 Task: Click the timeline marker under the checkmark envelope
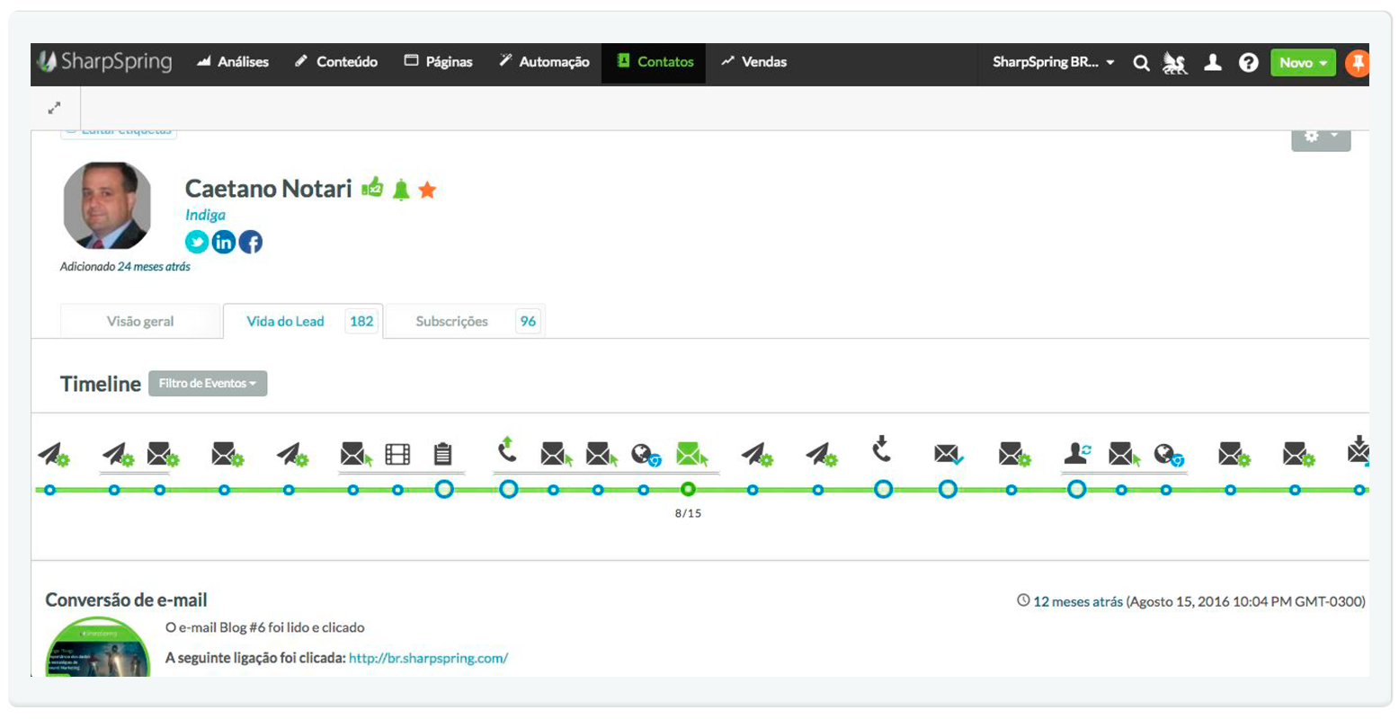[x=948, y=490]
